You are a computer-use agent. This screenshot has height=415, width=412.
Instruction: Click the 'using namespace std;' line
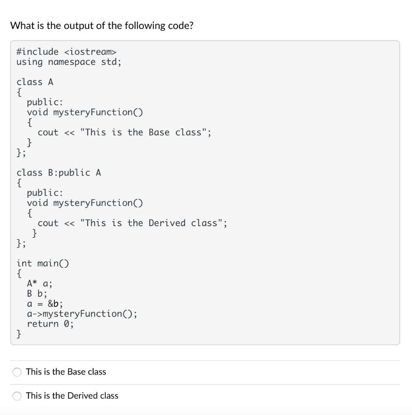tap(69, 62)
